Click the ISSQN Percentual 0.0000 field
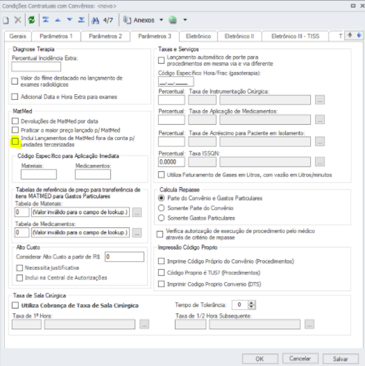 coord(171,162)
